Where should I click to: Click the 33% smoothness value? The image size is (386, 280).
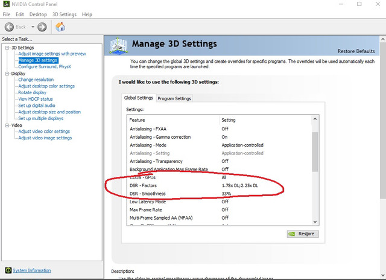pyautogui.click(x=226, y=194)
